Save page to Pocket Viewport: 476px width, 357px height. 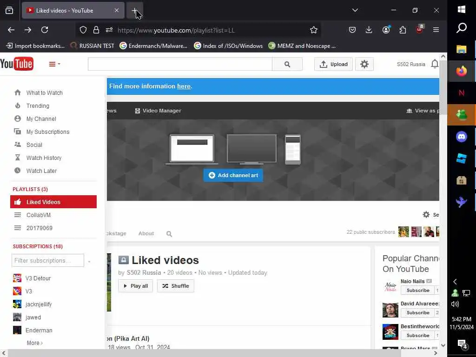click(x=352, y=30)
